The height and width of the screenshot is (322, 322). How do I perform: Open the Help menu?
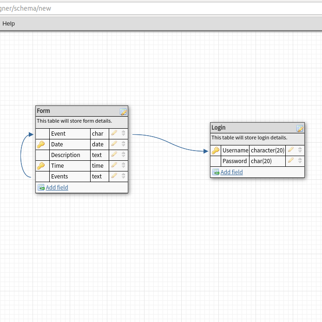[x=8, y=24]
